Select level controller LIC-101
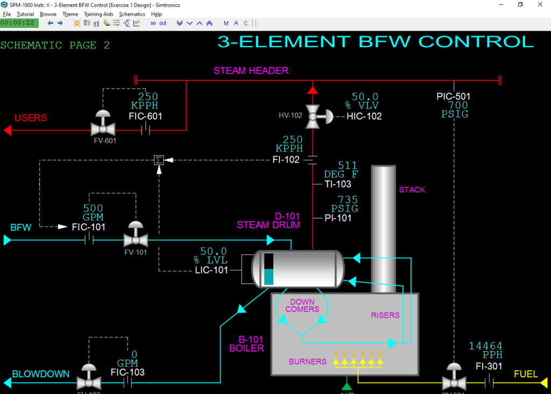Screen dimensions: 551x394 (211, 270)
